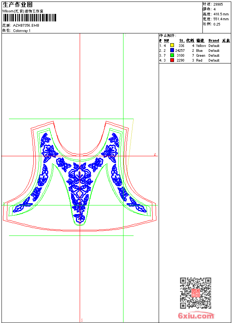Click Default brand in the Blue row
This screenshot has width=232, height=323.
(x=214, y=51)
